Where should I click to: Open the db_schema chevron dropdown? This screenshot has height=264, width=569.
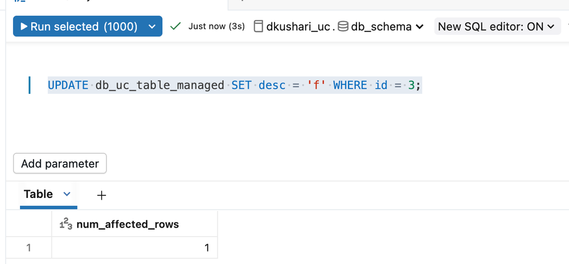(x=420, y=27)
